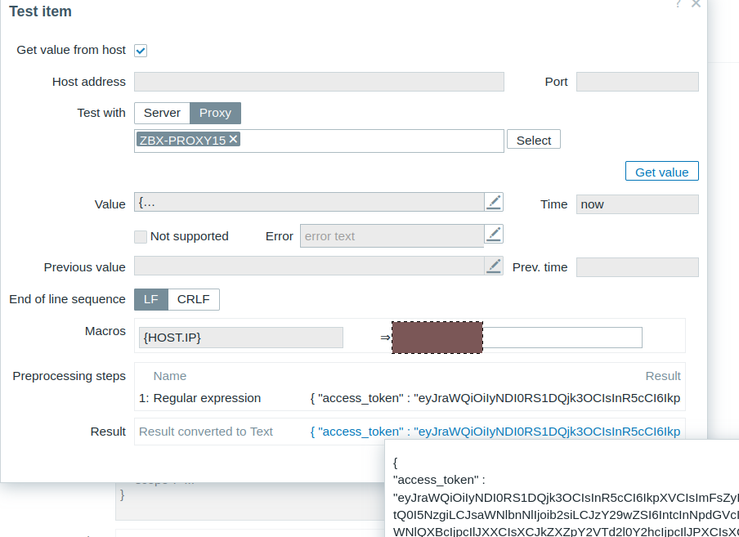Click the Get value button
Image resolution: width=739 pixels, height=537 pixels.
(x=661, y=172)
